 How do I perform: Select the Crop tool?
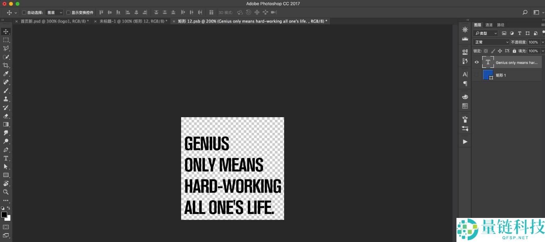point(6,65)
